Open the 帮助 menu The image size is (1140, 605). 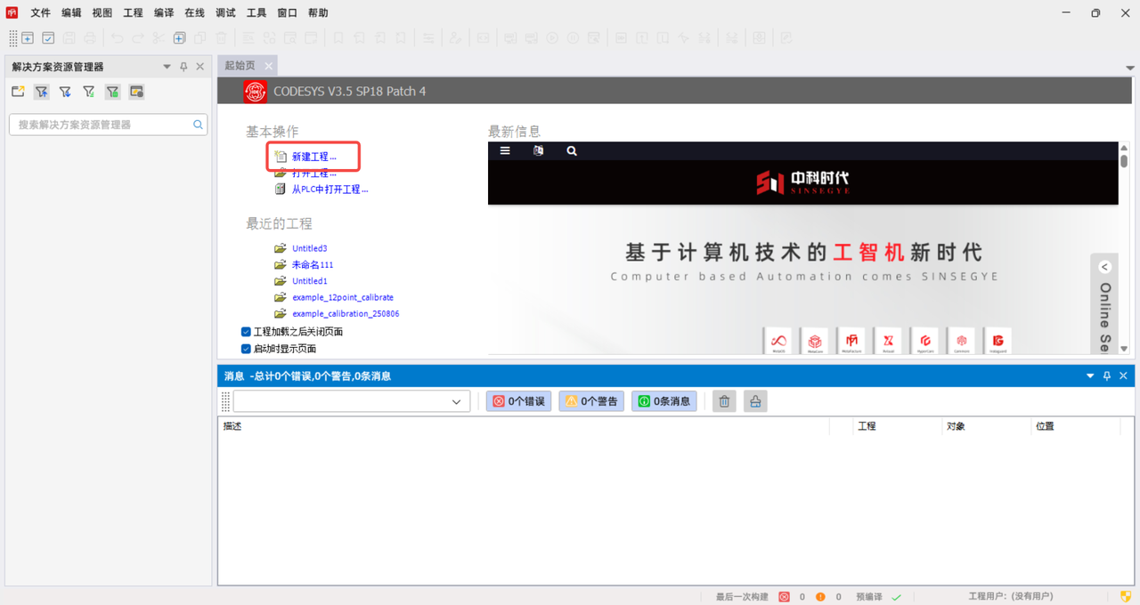318,13
